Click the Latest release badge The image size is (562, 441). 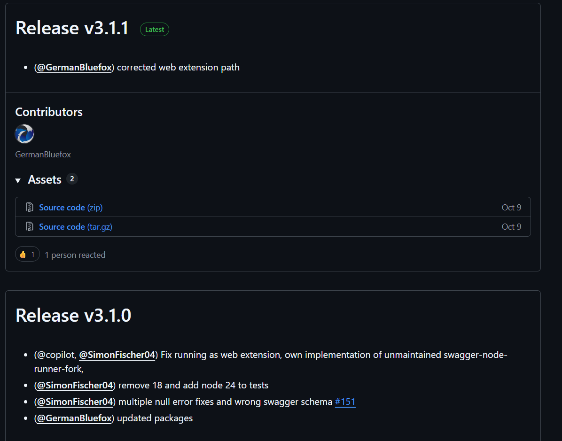coord(154,30)
